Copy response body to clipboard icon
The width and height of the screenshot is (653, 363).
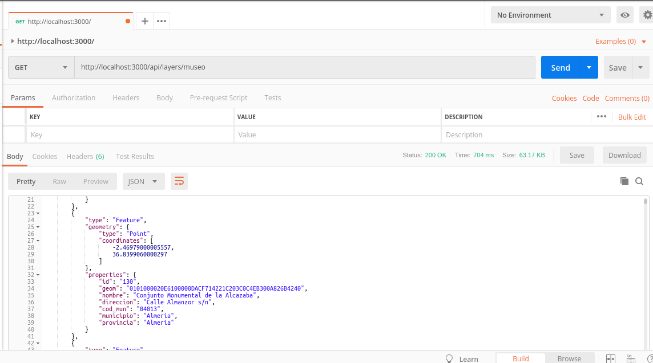624,181
